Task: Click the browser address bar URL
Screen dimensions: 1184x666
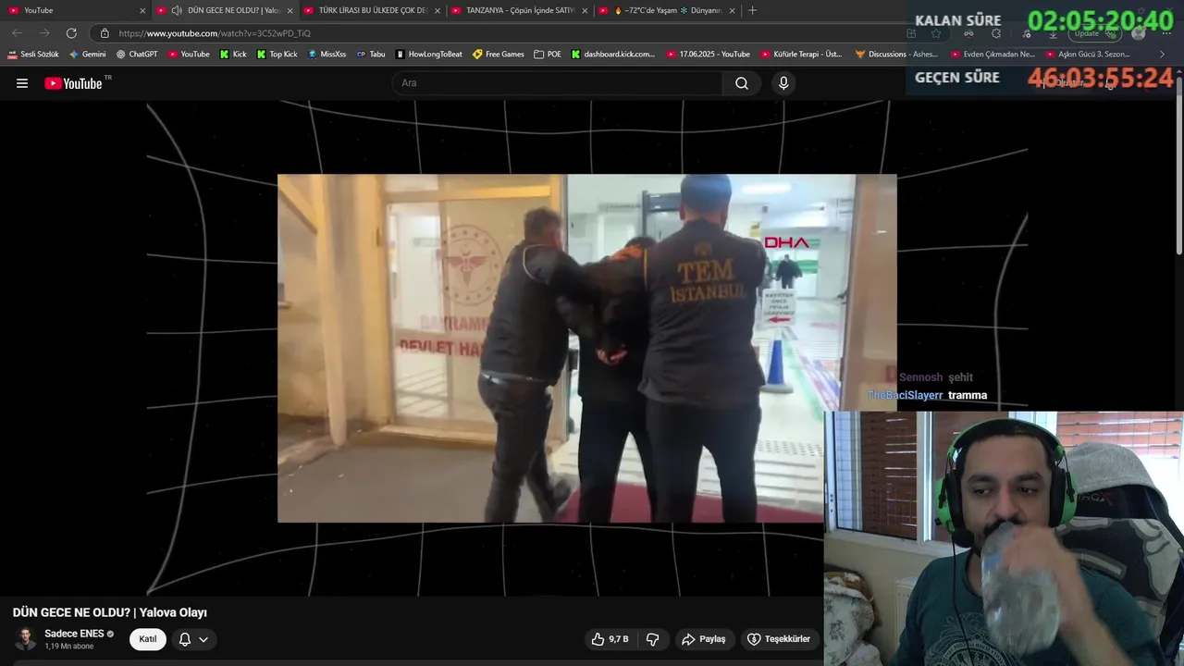Action: point(215,33)
